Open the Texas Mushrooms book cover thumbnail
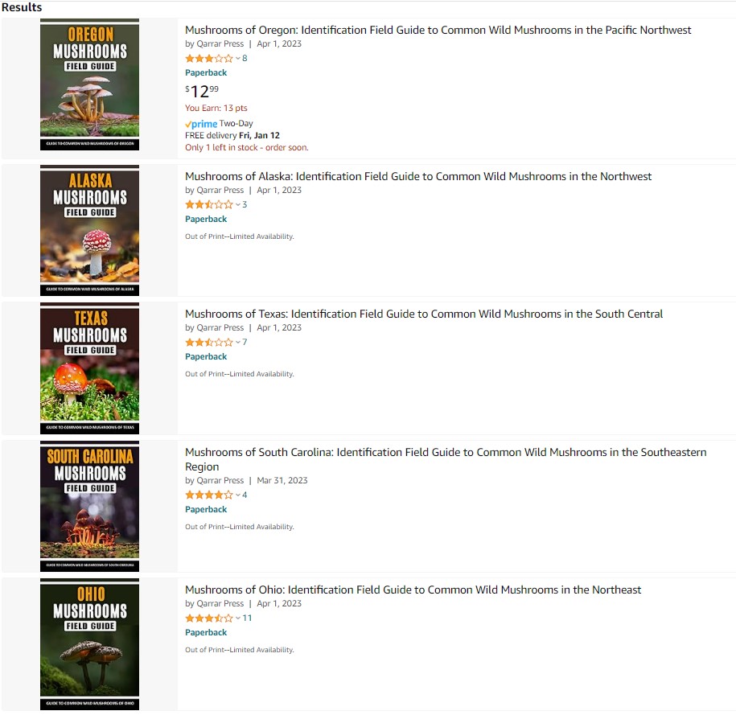Viewport: 736px width, 715px height. click(89, 368)
